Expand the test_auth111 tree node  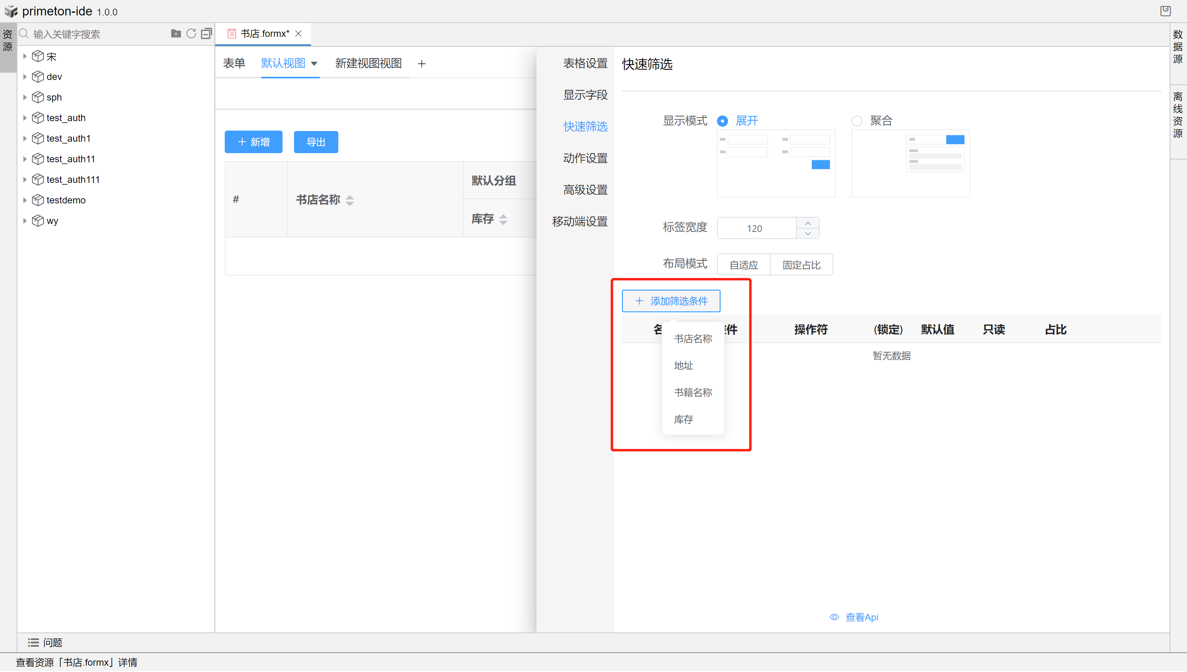tap(25, 180)
